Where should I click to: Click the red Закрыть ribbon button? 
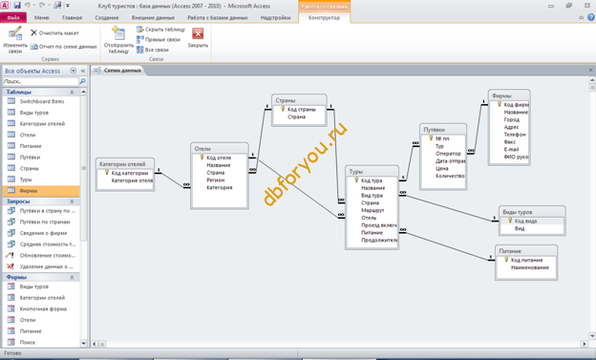pos(198,33)
